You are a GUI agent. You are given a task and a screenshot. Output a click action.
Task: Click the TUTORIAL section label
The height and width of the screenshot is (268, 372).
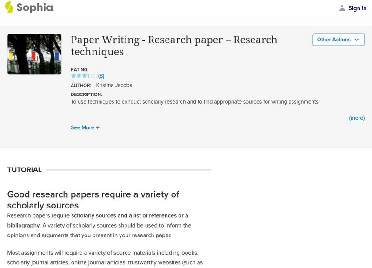[x=25, y=170]
